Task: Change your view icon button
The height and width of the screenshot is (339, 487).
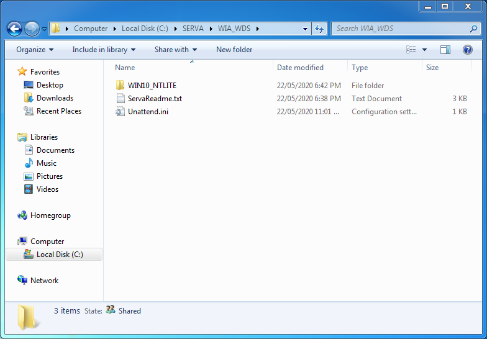Action: (411, 50)
